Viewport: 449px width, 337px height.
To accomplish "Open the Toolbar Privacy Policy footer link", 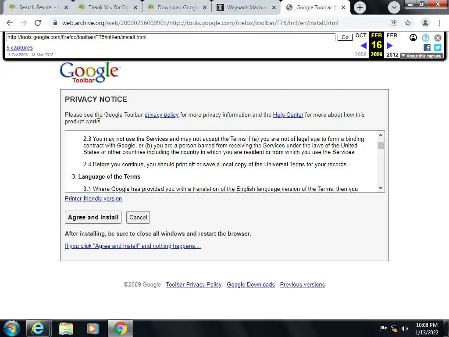I will (193, 284).
